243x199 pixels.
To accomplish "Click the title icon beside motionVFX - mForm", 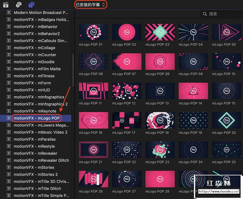I will coord(9,83).
